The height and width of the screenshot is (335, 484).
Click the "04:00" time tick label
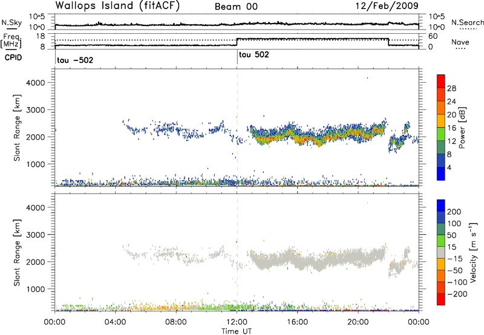tap(115, 322)
